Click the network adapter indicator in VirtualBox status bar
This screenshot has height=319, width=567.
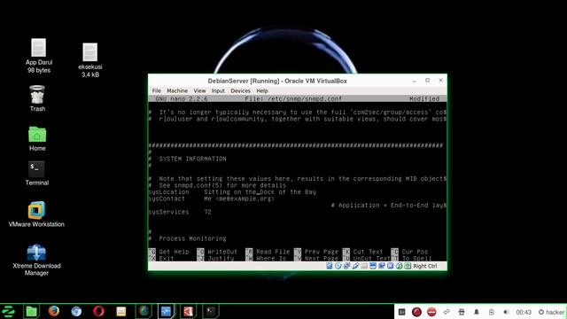pos(346,266)
